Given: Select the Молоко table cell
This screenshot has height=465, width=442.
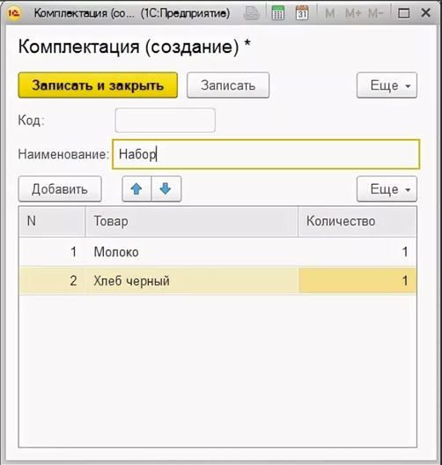Looking at the screenshot, I should click(191, 252).
